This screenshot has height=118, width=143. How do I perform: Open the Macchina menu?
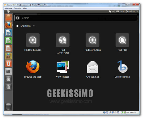[8, 8]
